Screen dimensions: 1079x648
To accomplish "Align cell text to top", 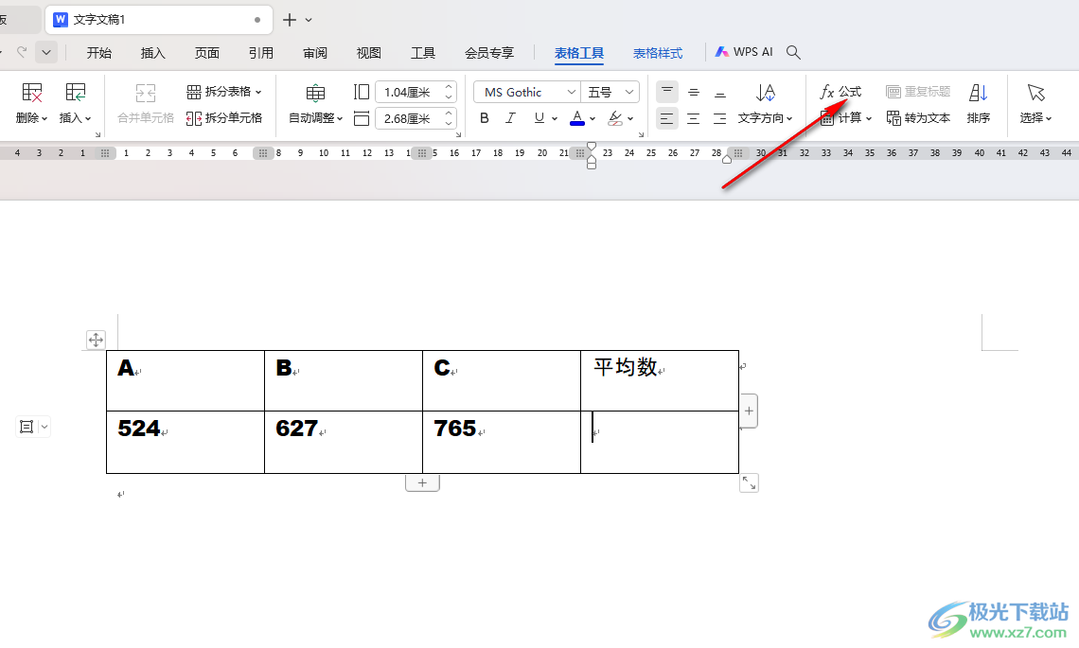I will coord(667,92).
